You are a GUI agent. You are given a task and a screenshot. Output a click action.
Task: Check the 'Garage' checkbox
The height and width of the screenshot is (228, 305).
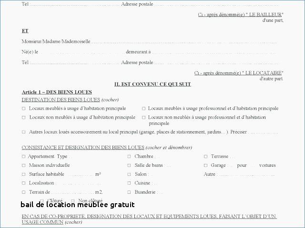(205, 165)
